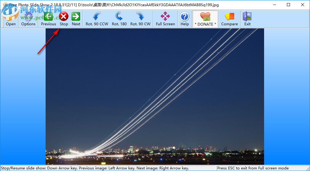Go to the Previous image
The width and height of the screenshot is (310, 171).
point(48,19)
